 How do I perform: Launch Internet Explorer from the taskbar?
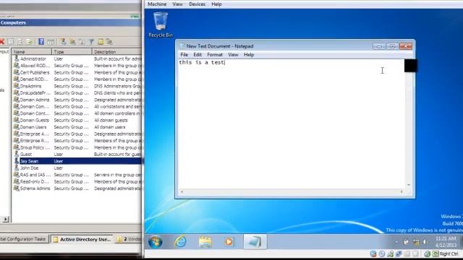pos(180,242)
